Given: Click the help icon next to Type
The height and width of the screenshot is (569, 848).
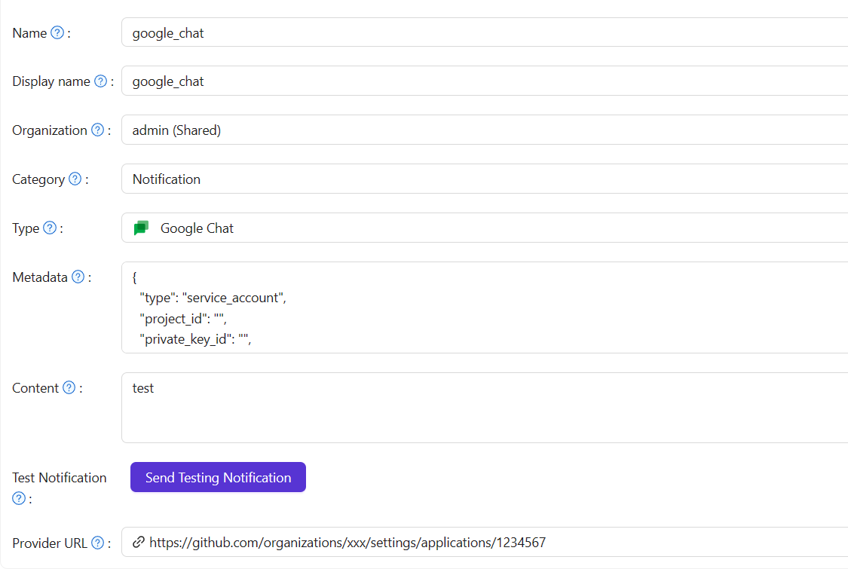Looking at the screenshot, I should (x=48, y=228).
